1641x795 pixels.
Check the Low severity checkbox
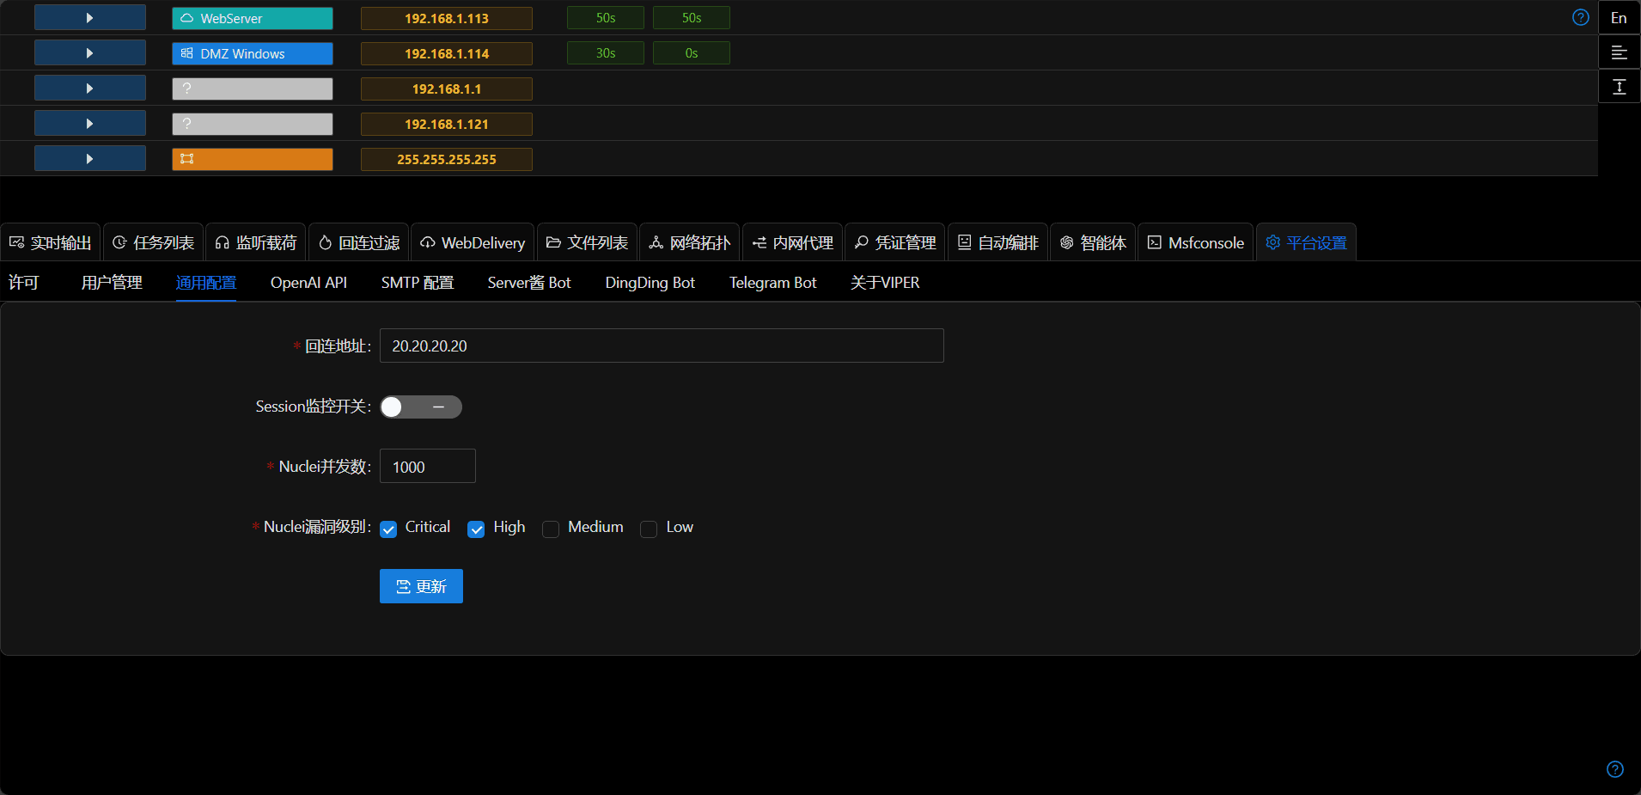pyautogui.click(x=649, y=529)
